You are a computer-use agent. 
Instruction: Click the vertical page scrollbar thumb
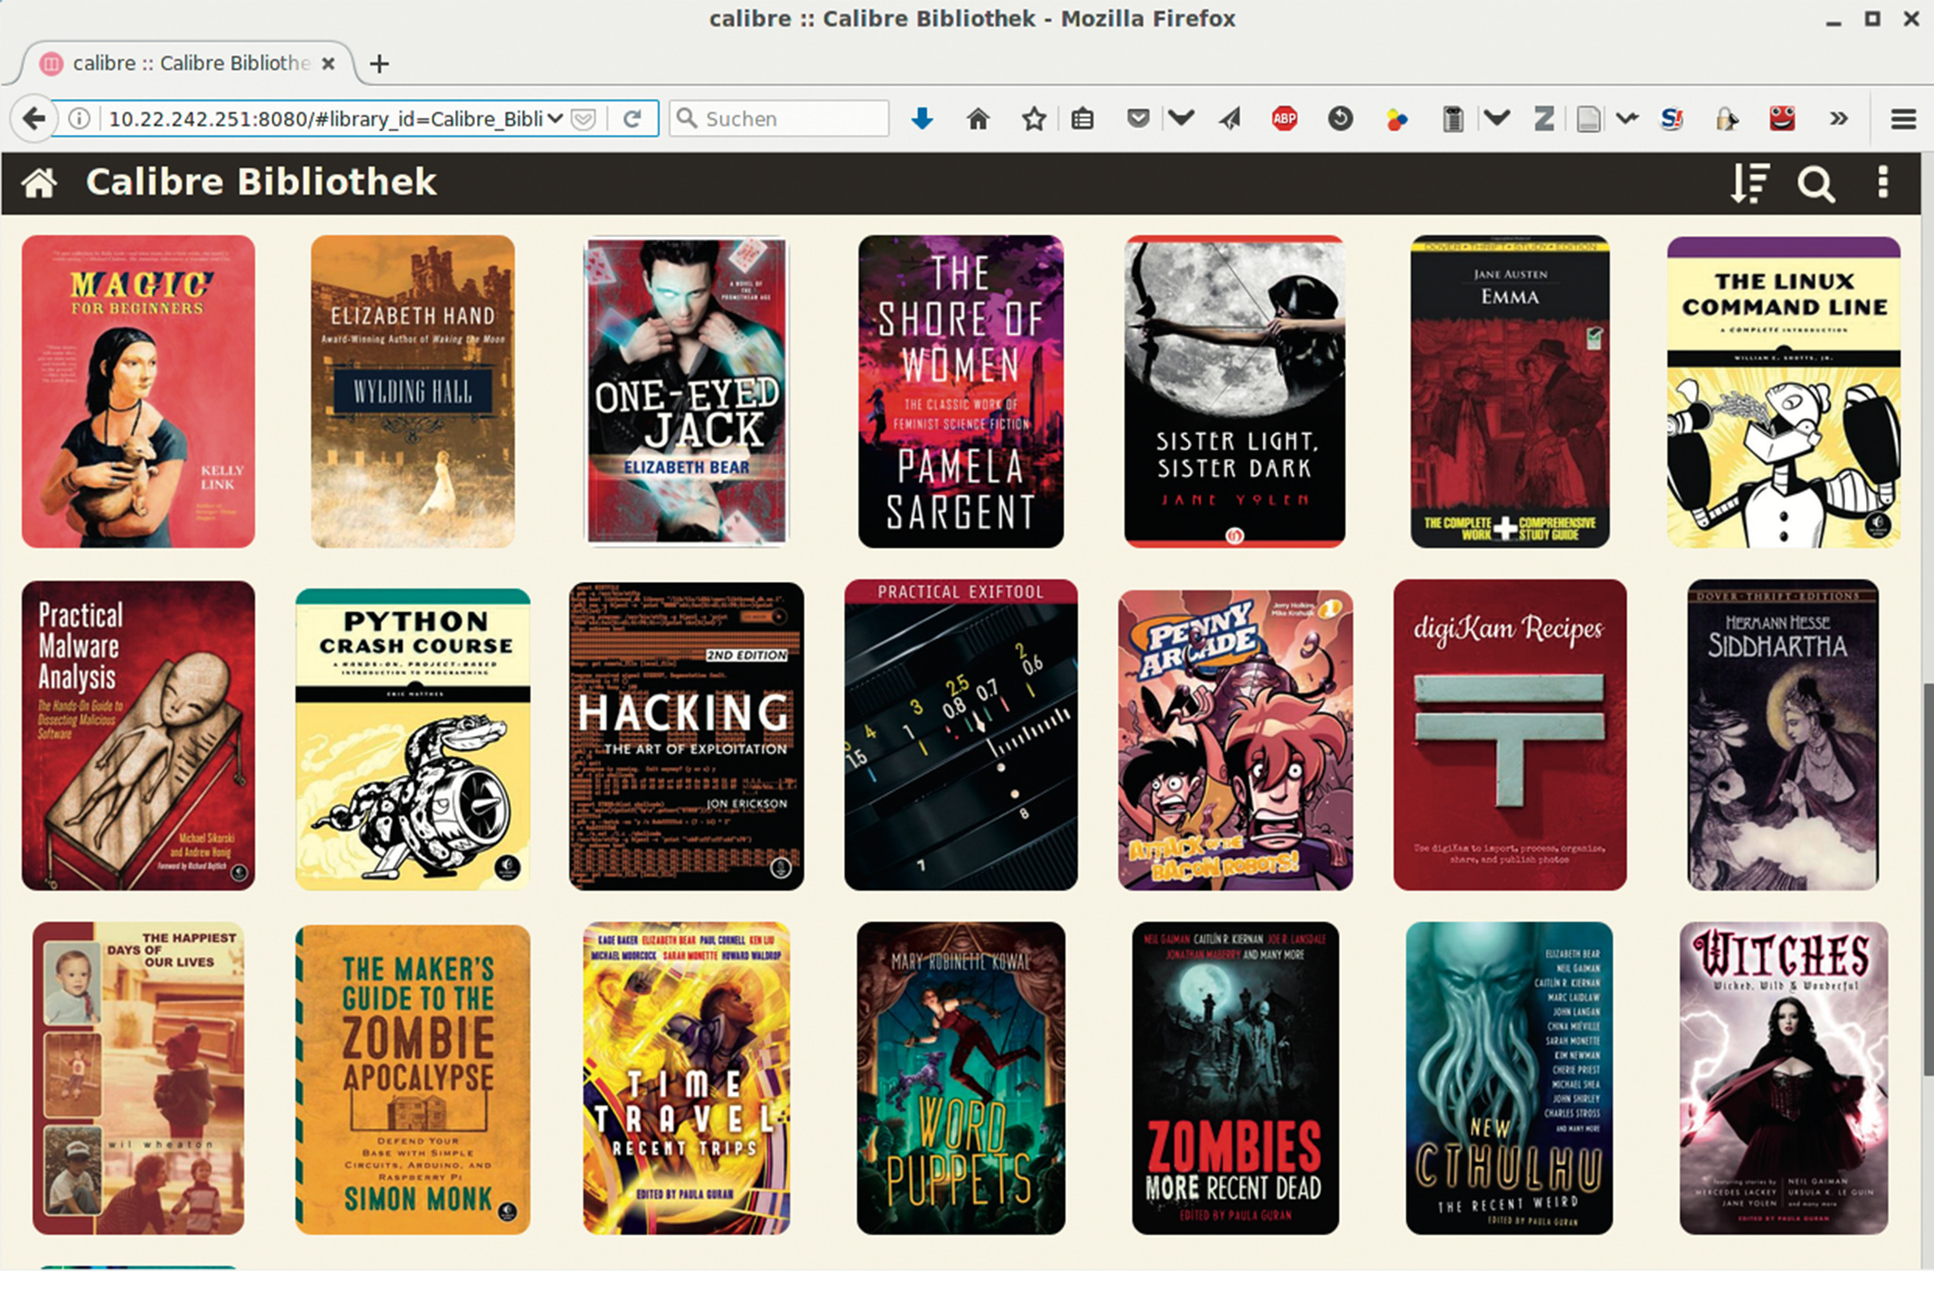(x=1927, y=879)
